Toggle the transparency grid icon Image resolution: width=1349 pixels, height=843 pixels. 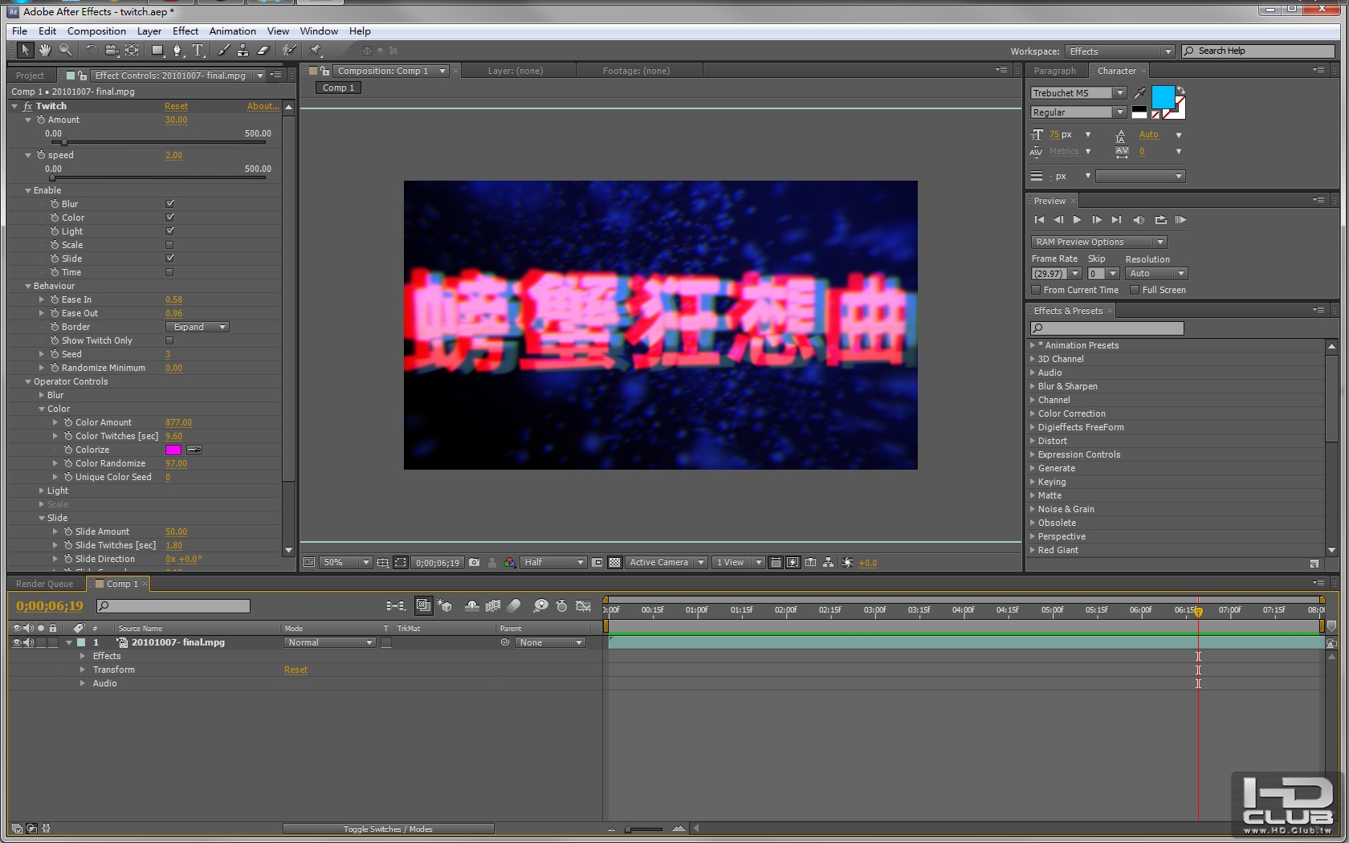click(x=614, y=563)
